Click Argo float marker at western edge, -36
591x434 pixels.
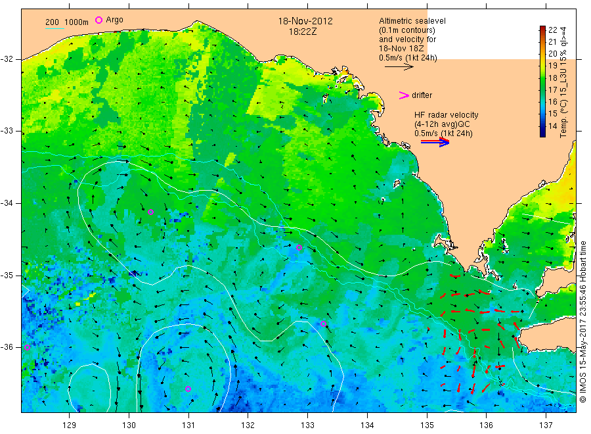click(x=27, y=348)
